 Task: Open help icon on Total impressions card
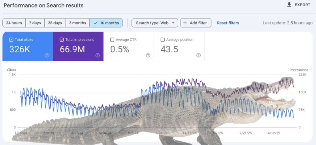tap(98, 55)
